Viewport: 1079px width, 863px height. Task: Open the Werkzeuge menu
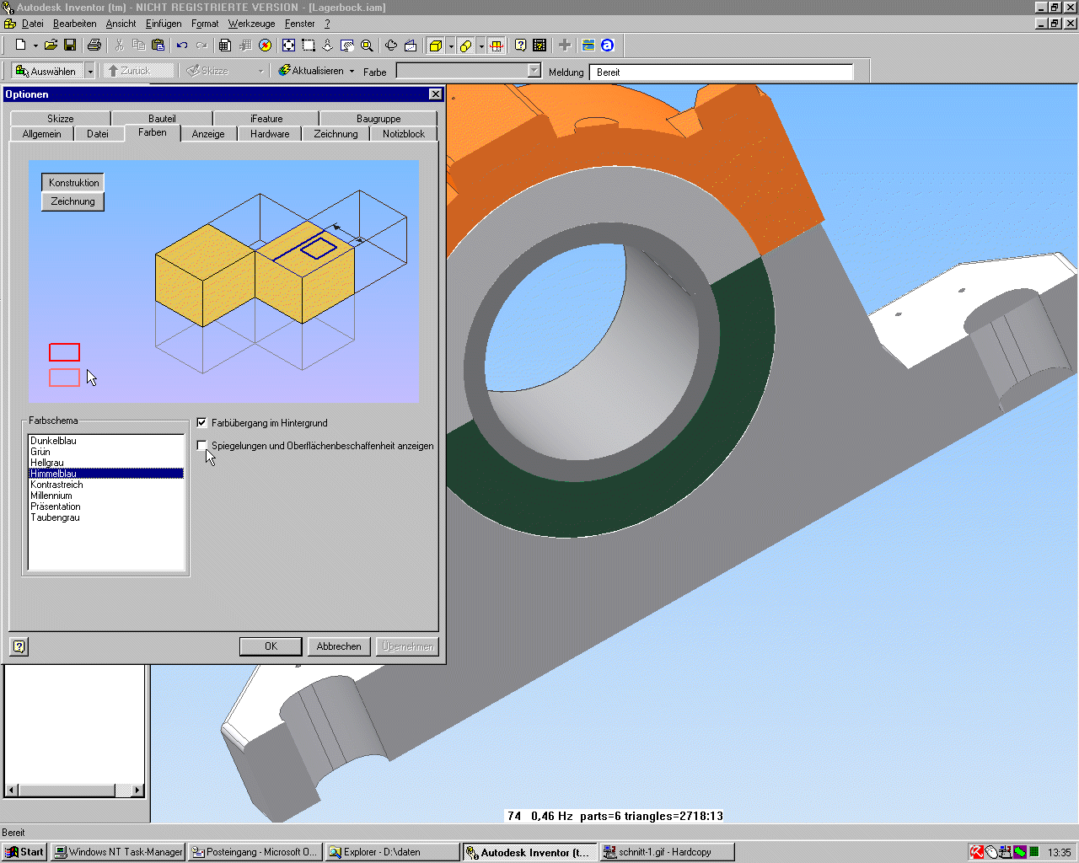(251, 24)
